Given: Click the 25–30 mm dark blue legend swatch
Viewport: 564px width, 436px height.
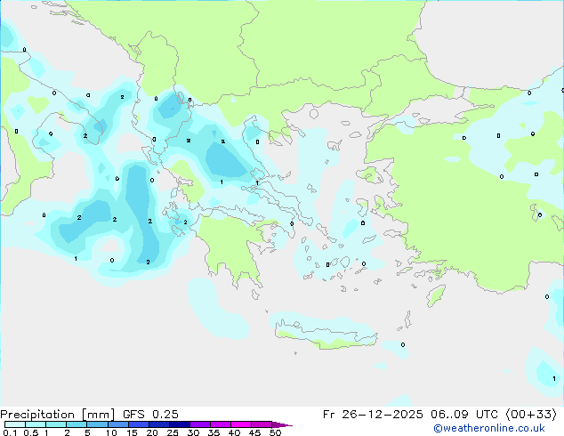Looking at the screenshot, I should (179, 424).
